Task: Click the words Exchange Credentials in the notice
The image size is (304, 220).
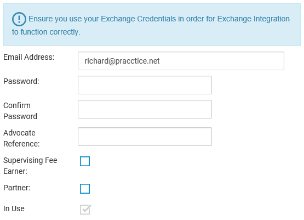Action: coord(139,19)
